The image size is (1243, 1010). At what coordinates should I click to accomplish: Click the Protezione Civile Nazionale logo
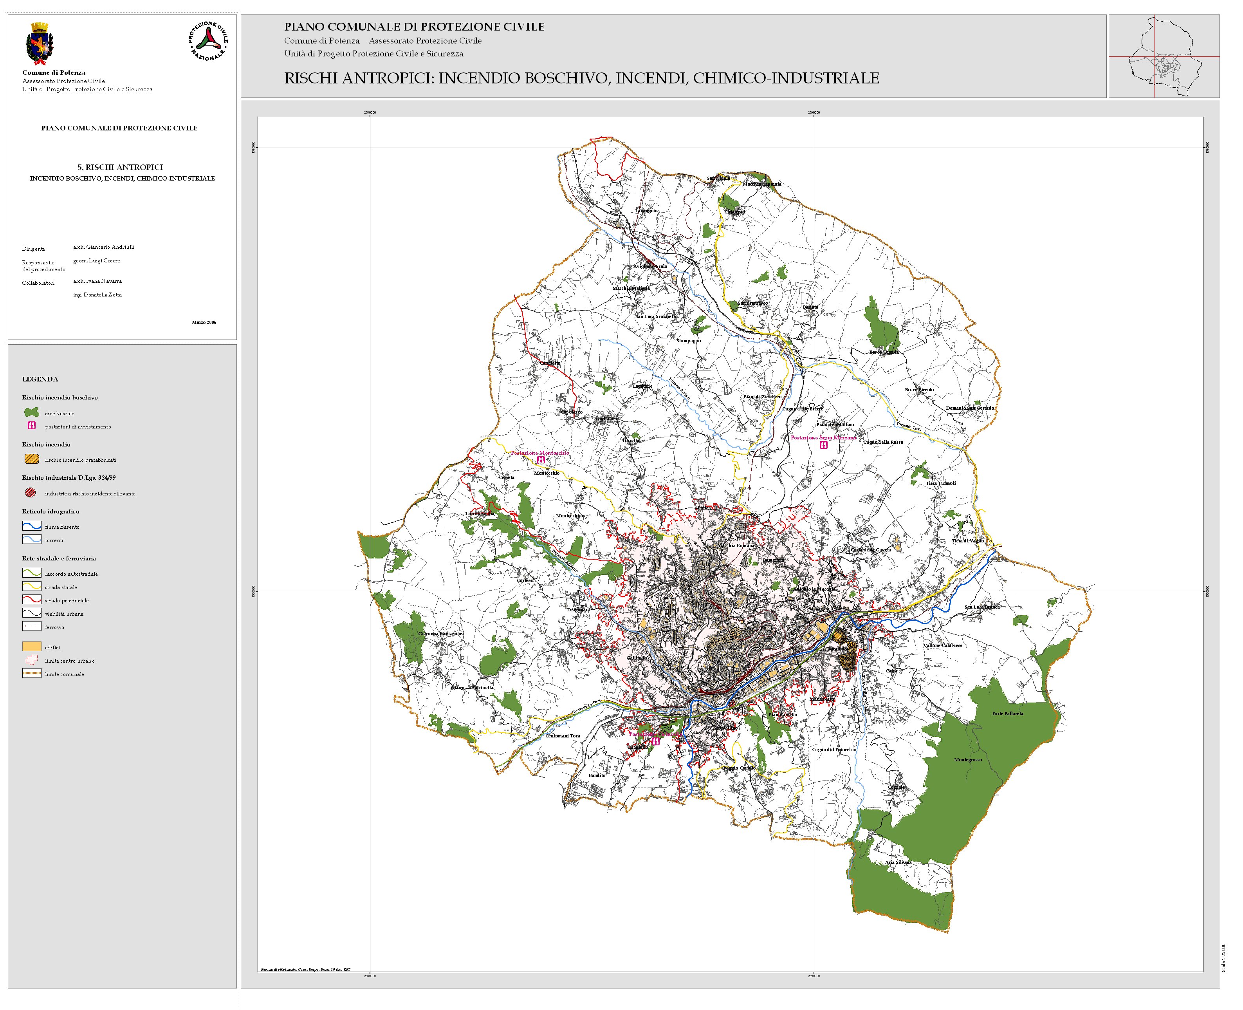[x=207, y=41]
